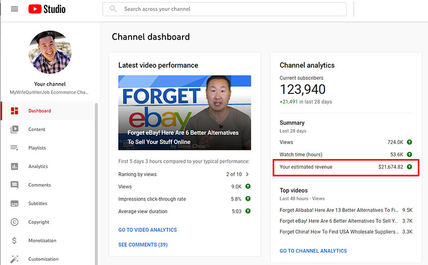Viewport: 428px width, 265px height.
Task: Focus the Search across your channel field
Action: (225, 9)
